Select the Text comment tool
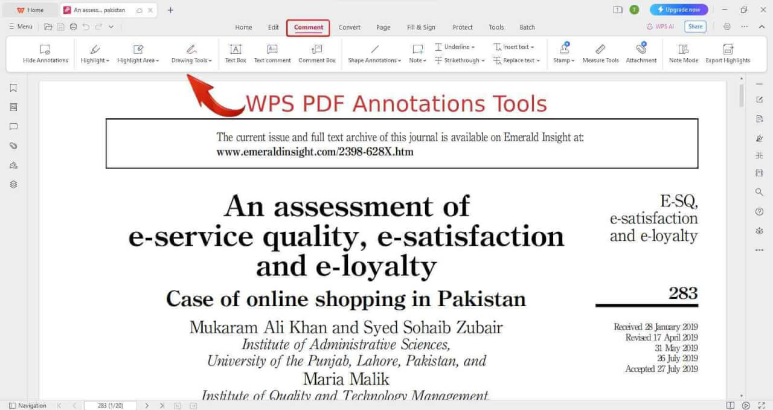The width and height of the screenshot is (773, 410). click(x=272, y=53)
